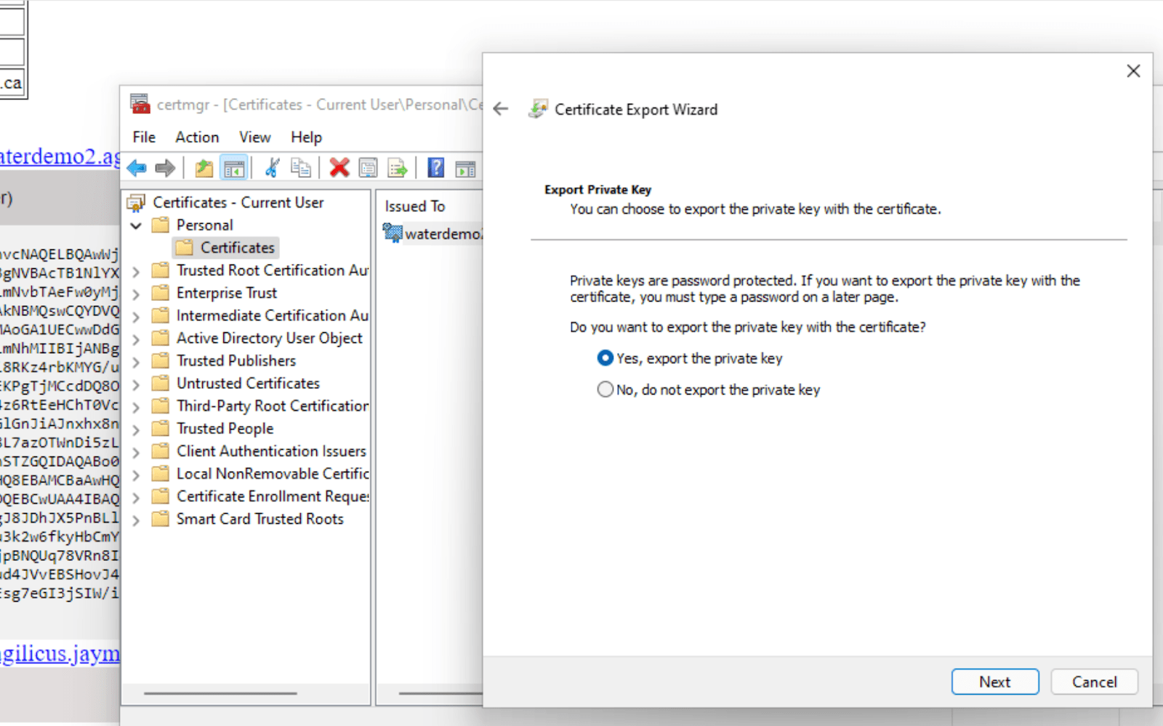The width and height of the screenshot is (1163, 726).
Task: Open the View menu
Action: pos(254,137)
